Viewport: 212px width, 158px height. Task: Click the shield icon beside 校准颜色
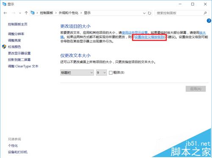coord(4,47)
